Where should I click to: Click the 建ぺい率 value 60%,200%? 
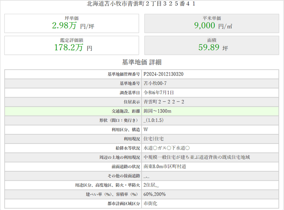[x=155, y=194]
